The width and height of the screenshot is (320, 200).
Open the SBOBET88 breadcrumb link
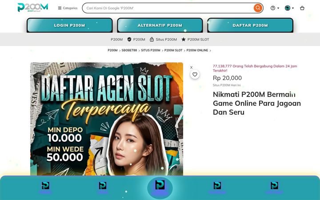point(129,50)
